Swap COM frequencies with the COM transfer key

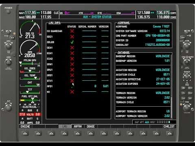tap(182, 37)
